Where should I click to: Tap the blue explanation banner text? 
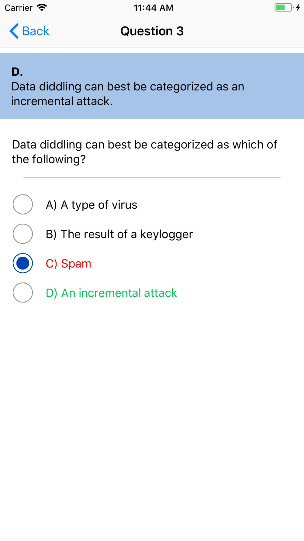click(x=128, y=94)
